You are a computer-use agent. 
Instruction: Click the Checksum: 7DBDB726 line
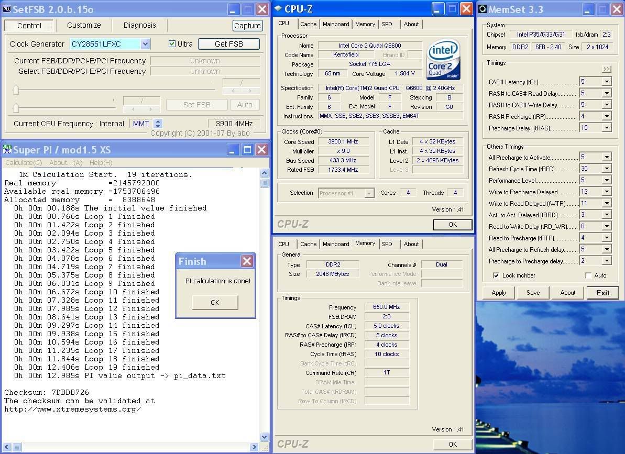pos(47,392)
